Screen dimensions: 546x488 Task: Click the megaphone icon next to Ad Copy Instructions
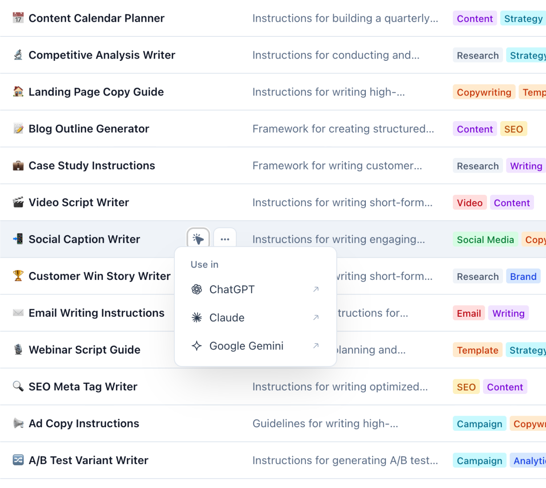[x=18, y=423]
